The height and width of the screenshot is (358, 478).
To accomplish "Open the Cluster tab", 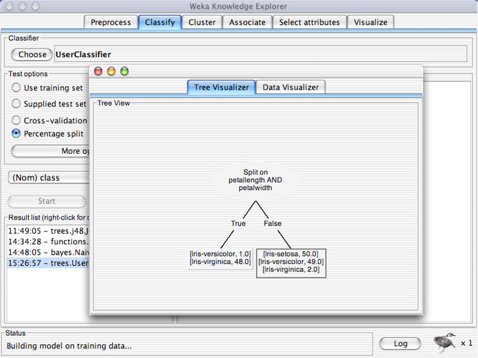I will coord(202,22).
